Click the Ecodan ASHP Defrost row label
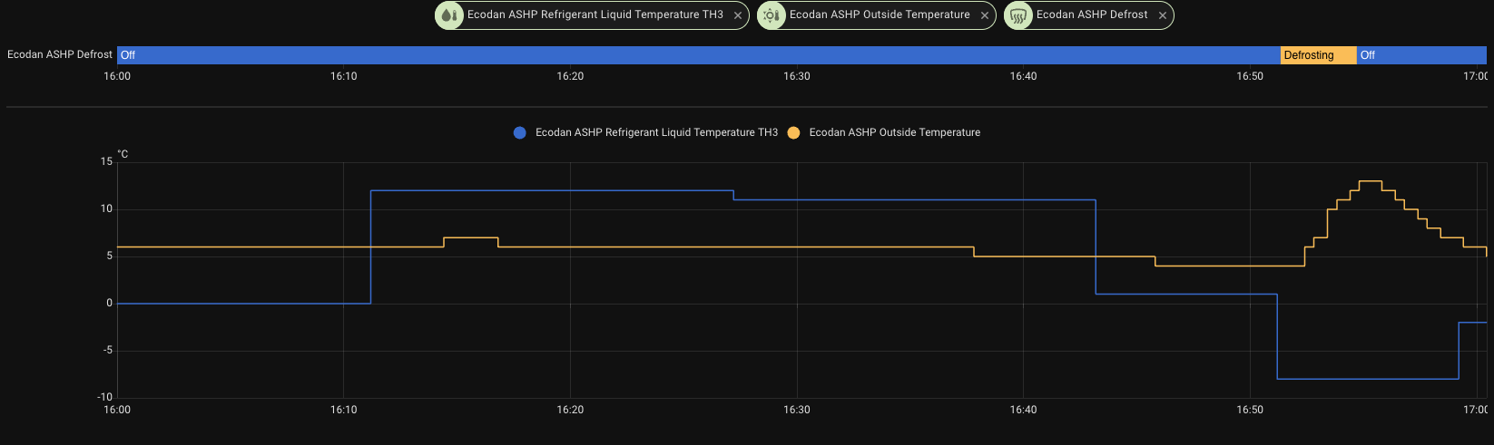1494x445 pixels. [x=60, y=54]
